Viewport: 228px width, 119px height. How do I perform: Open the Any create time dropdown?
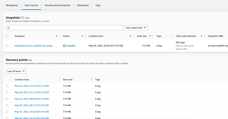click(x=136, y=28)
